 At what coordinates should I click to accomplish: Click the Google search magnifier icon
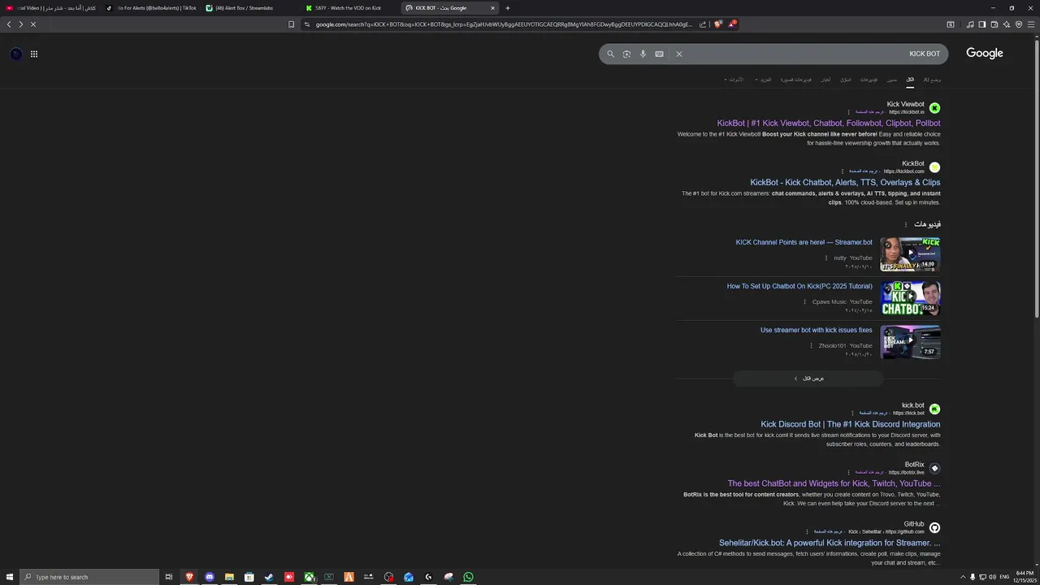pos(611,54)
